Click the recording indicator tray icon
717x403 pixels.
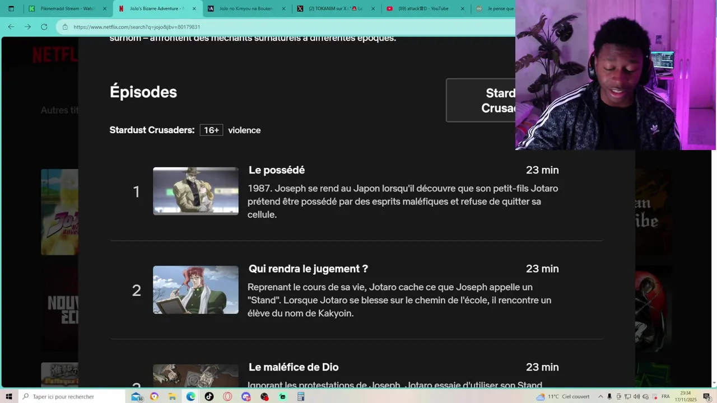654,396
